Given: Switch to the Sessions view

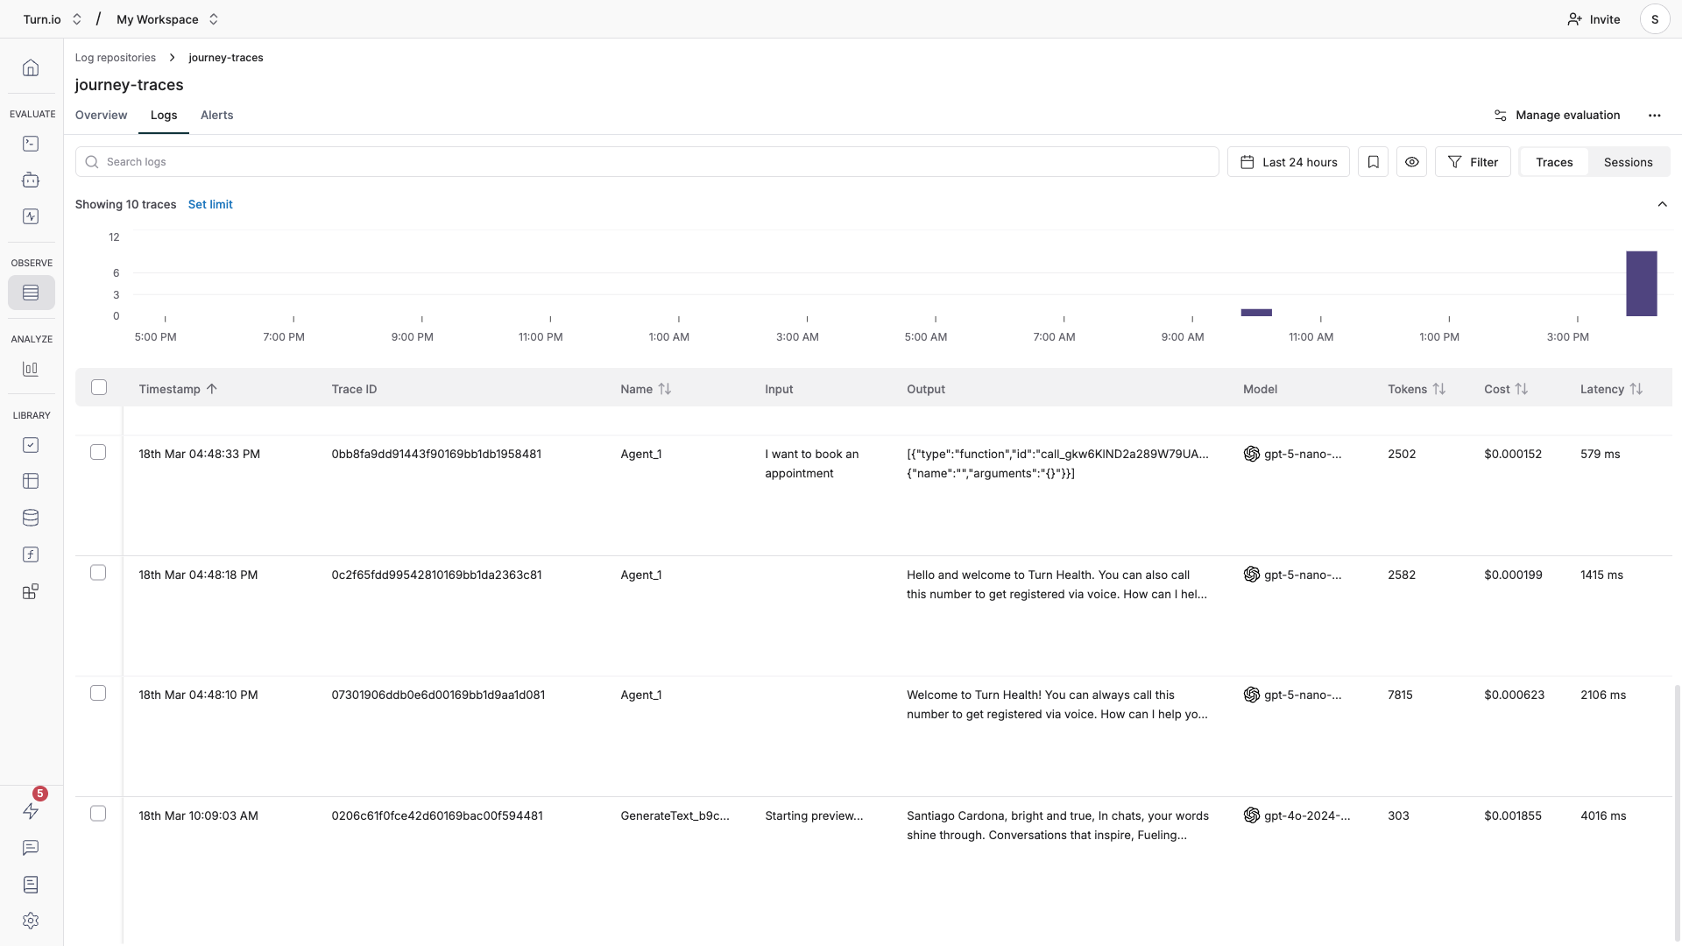Looking at the screenshot, I should pos(1628,162).
